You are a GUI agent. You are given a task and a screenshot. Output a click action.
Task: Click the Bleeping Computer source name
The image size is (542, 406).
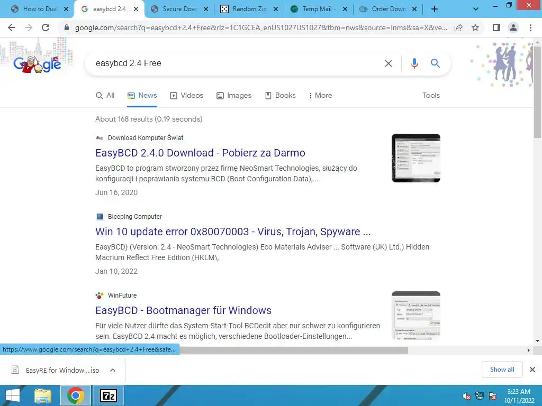[x=135, y=216]
